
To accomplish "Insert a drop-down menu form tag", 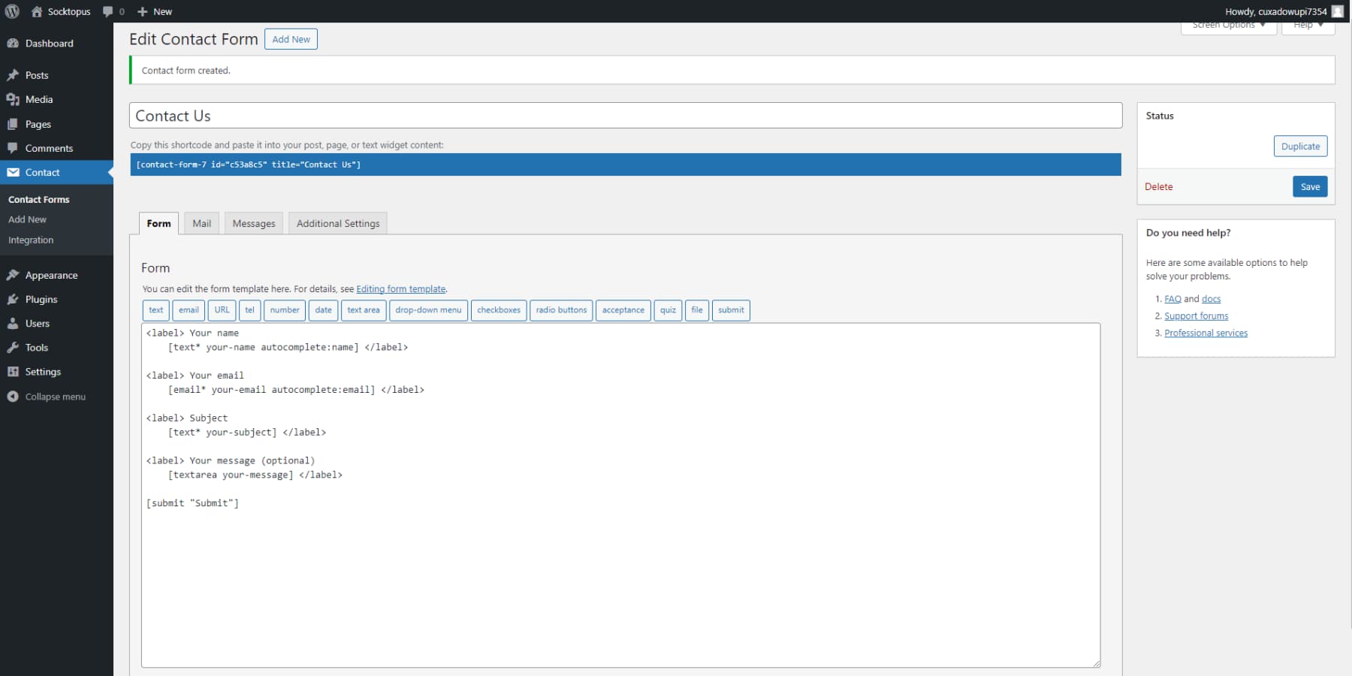I will (428, 310).
